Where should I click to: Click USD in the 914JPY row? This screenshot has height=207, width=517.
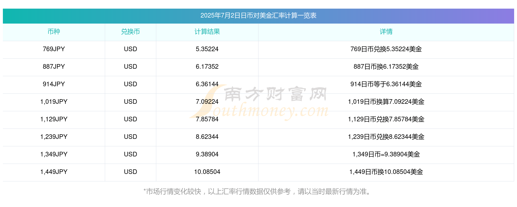130,84
